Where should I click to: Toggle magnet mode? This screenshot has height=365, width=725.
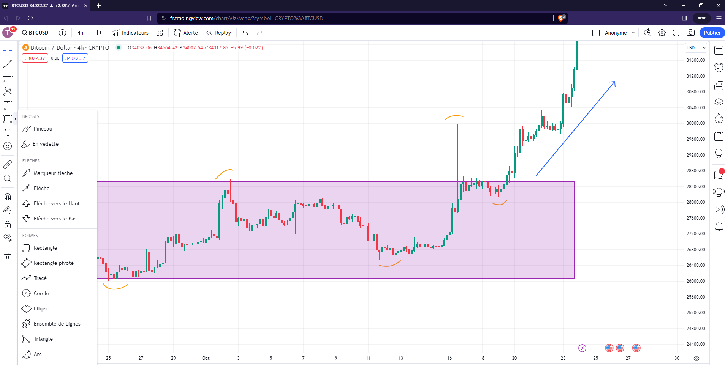[x=8, y=197]
